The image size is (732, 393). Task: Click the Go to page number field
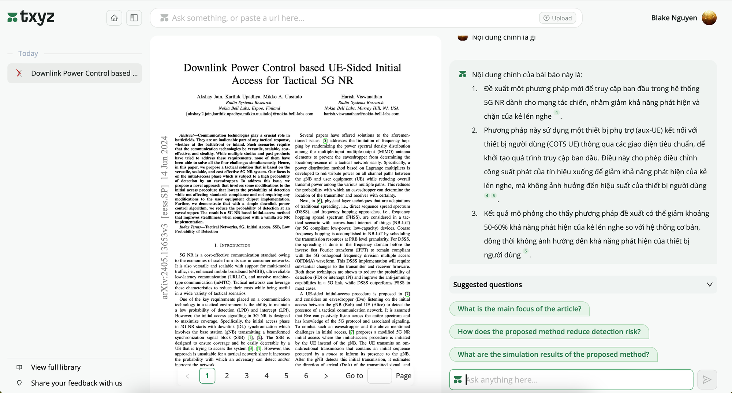380,376
